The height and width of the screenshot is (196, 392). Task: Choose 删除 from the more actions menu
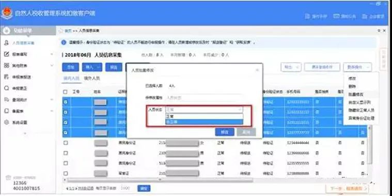coord(352,86)
